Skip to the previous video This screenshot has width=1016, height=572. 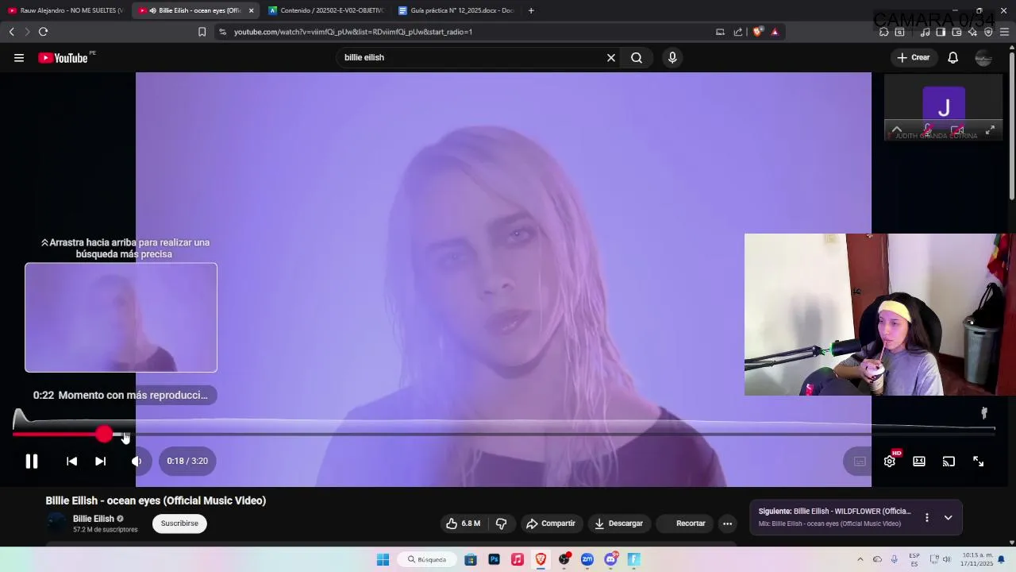pyautogui.click(x=71, y=461)
